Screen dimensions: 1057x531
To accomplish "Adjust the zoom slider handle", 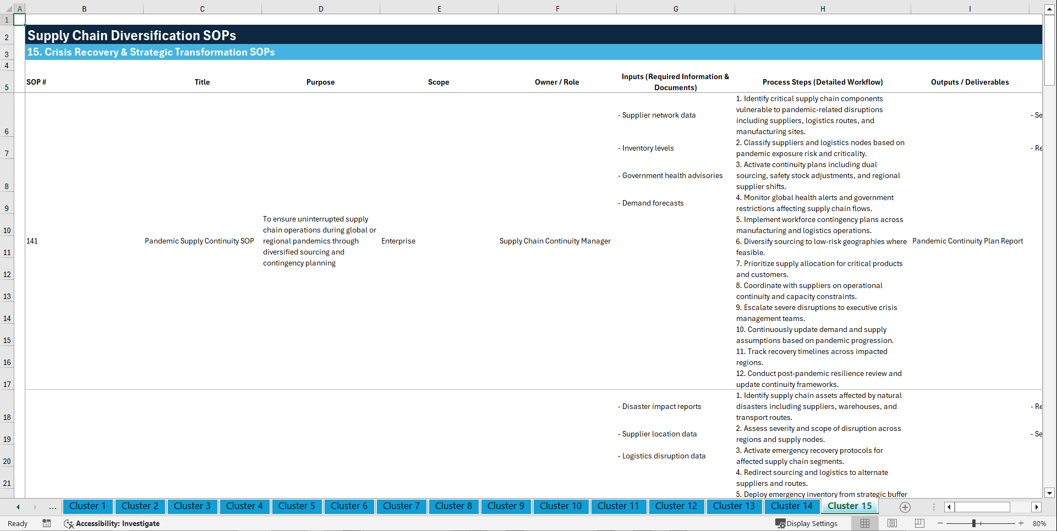I will pyautogui.click(x=973, y=523).
